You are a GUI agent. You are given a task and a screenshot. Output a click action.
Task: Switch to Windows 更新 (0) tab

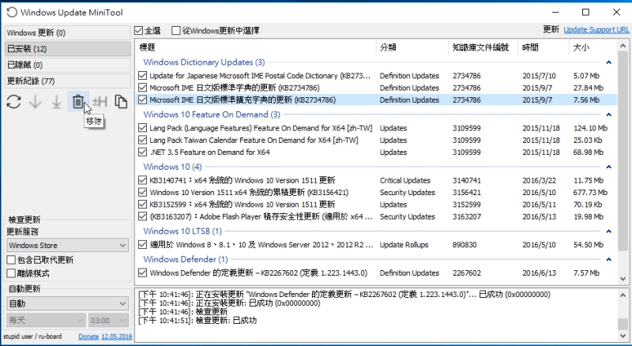(68, 32)
